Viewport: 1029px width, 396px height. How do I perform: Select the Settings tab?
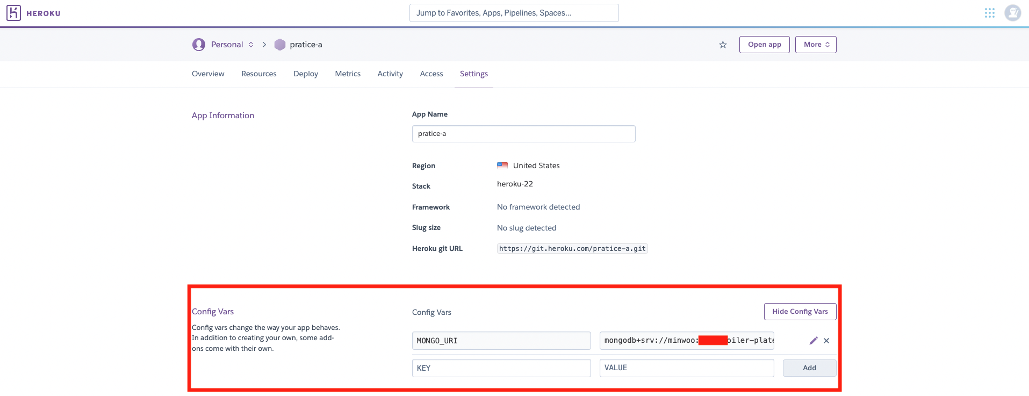(x=474, y=74)
